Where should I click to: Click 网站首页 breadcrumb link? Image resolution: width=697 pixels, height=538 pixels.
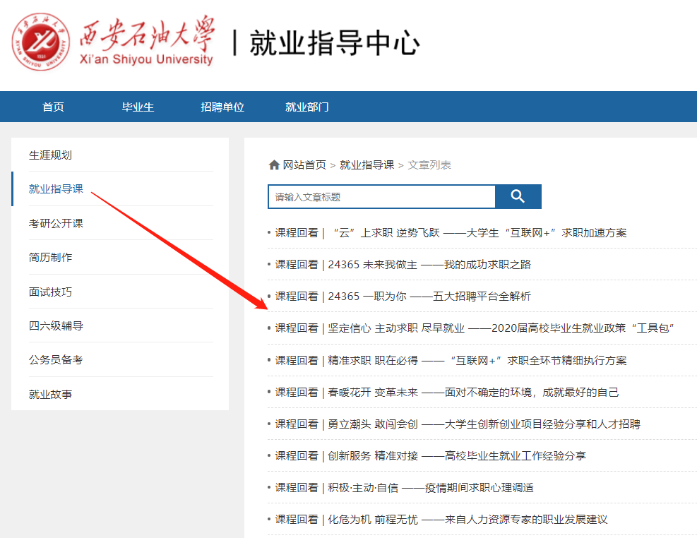(x=304, y=165)
